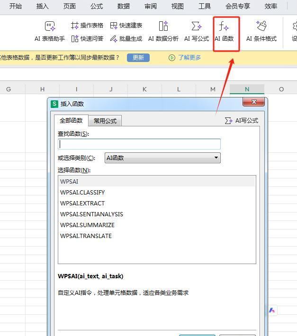Screen dimensions: 297x336
Task: Select column N header
Action: pos(247,89)
